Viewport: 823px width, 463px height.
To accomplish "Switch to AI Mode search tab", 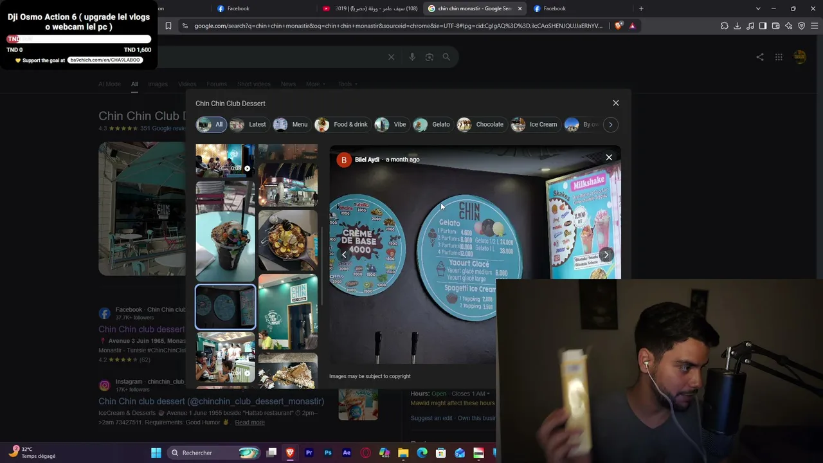I will (109, 84).
